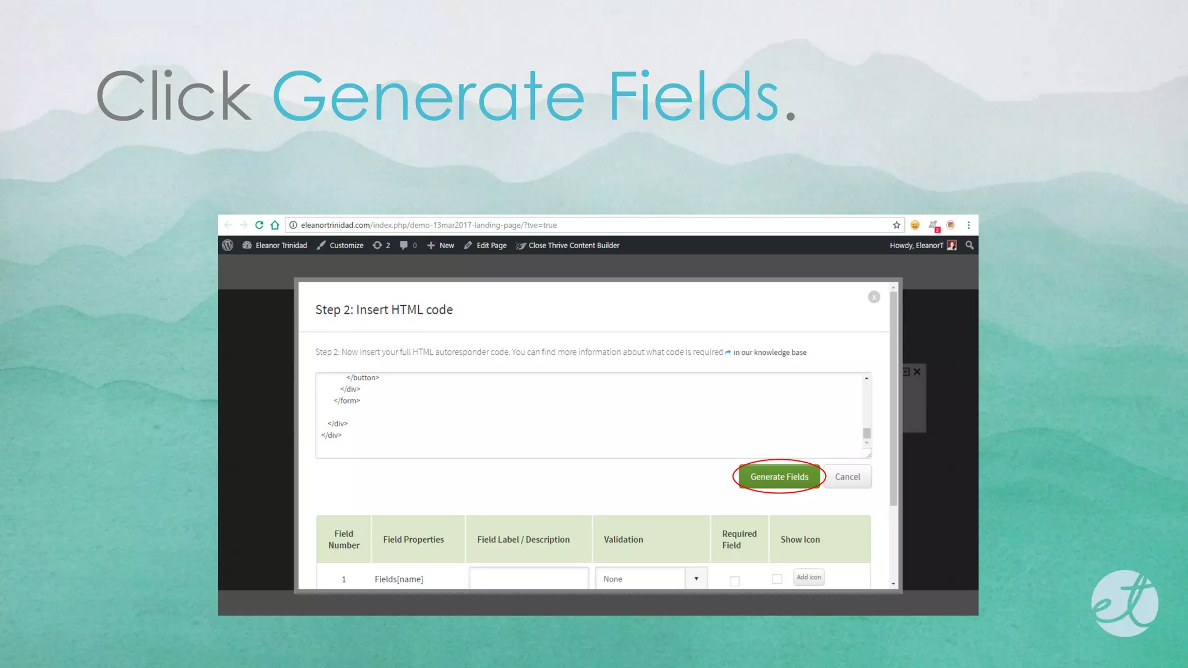This screenshot has height=668, width=1188.
Task: Tick the Show Icon checkbox for Fields[name]
Action: [x=777, y=579]
